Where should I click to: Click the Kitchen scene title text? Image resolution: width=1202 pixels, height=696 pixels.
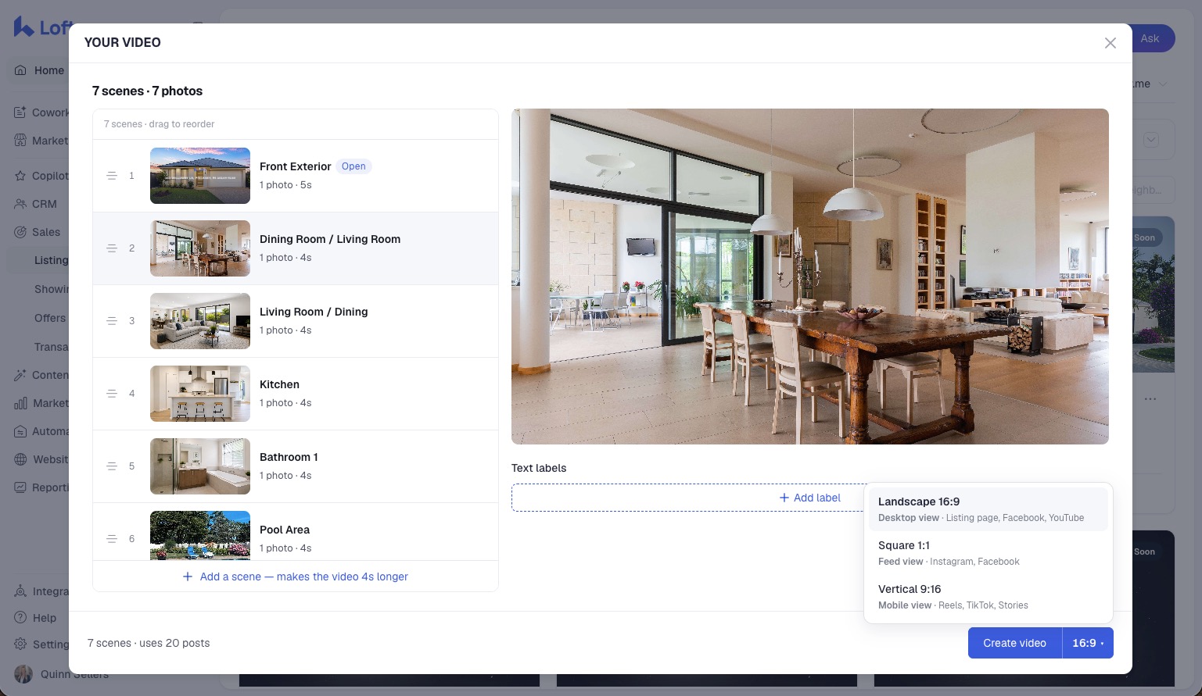[279, 384]
